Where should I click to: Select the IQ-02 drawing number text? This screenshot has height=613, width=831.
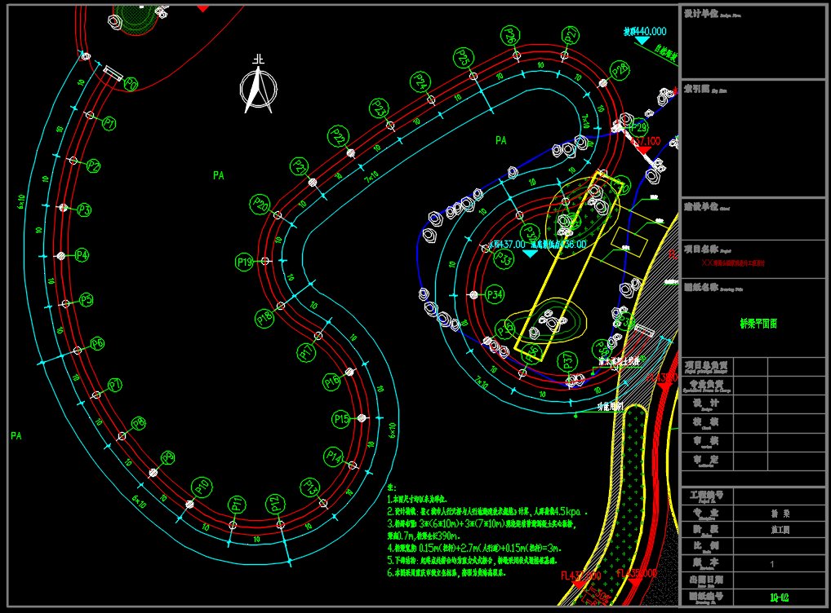779,598
